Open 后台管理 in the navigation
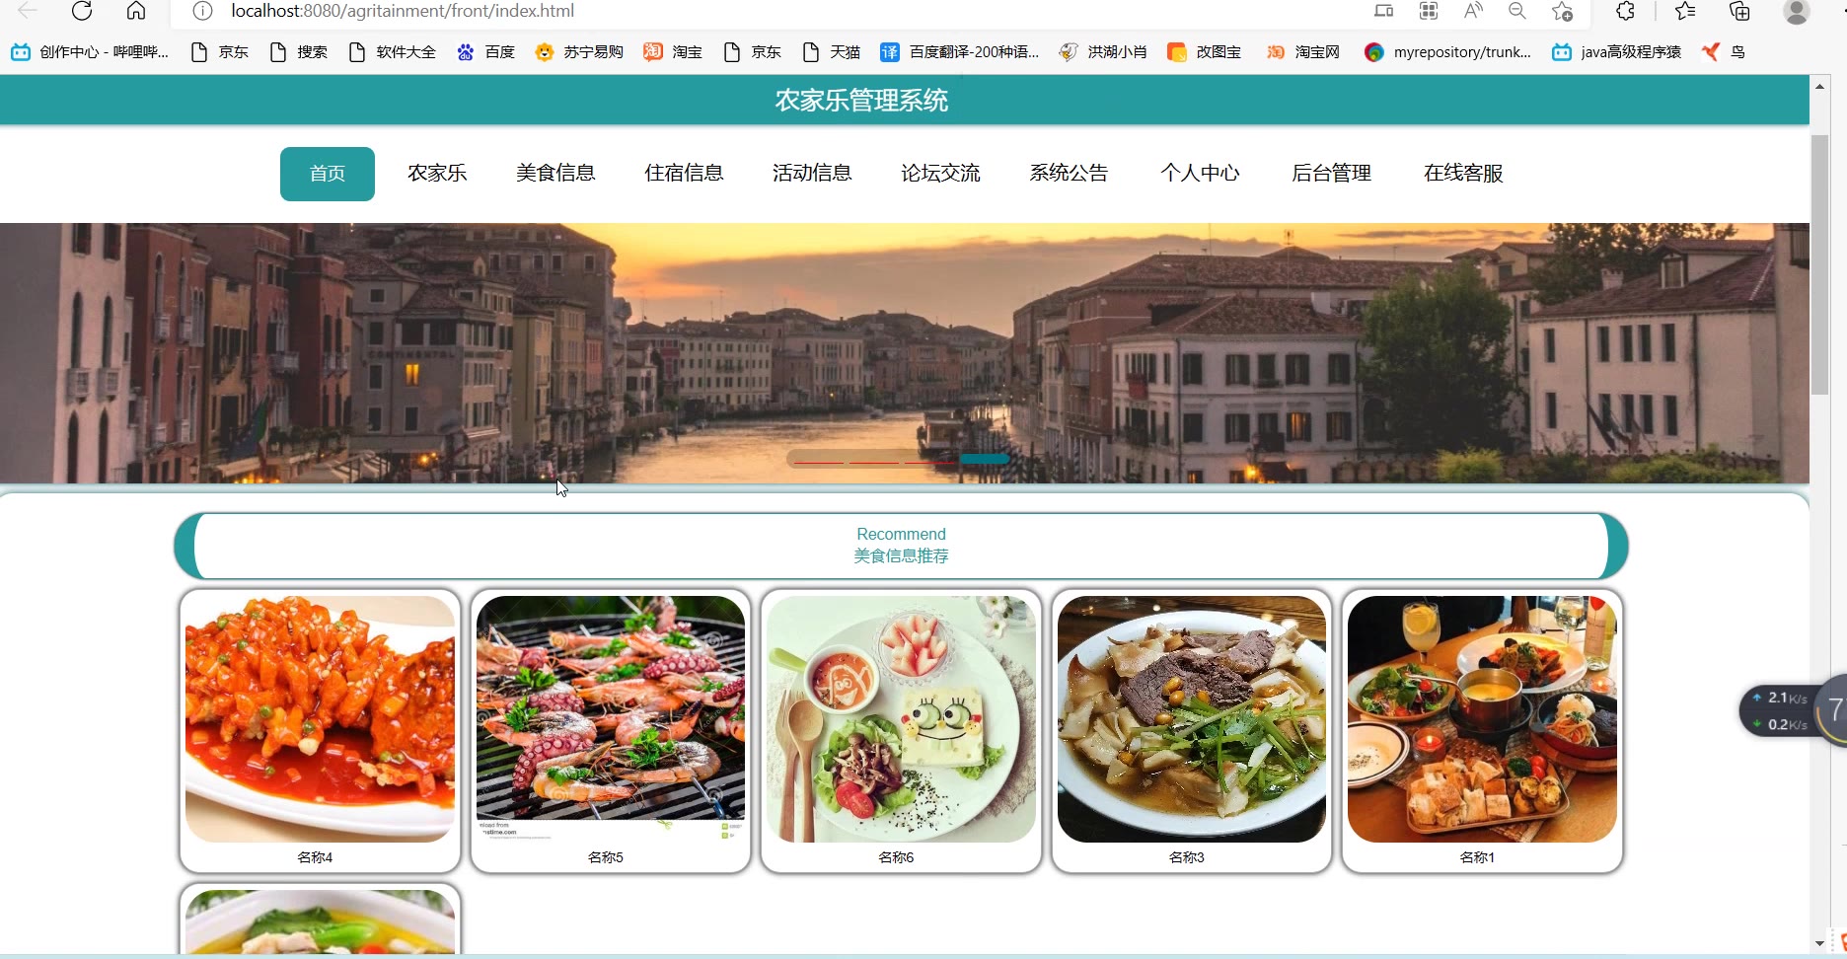 pyautogui.click(x=1331, y=174)
